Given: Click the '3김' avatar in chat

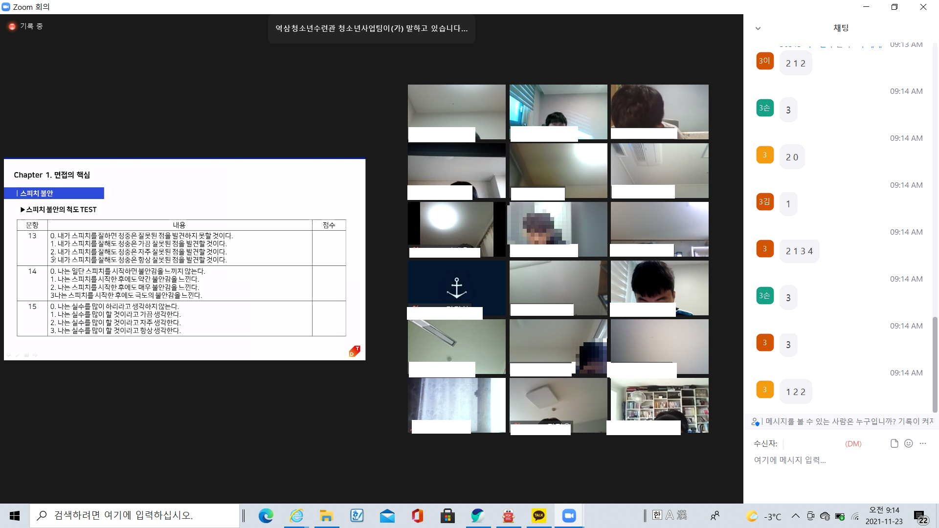Looking at the screenshot, I should 765,201.
